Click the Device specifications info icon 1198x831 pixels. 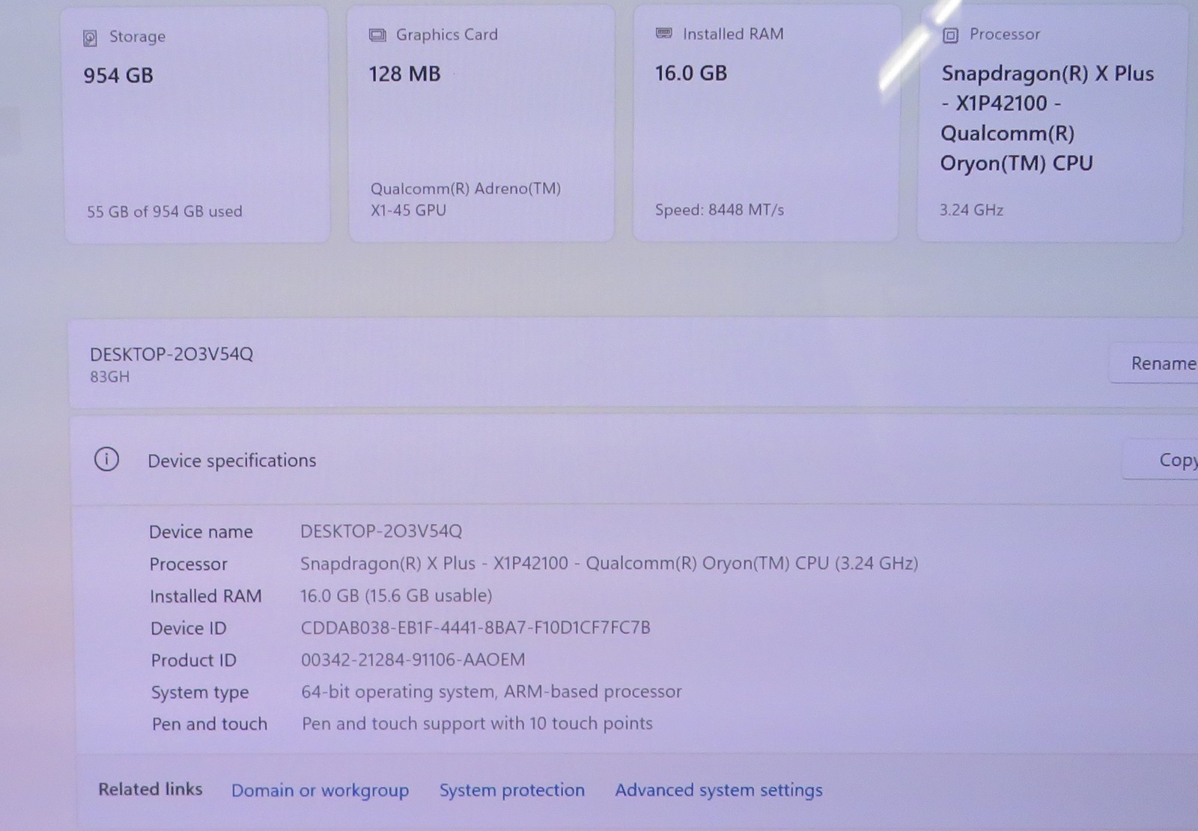pyautogui.click(x=106, y=460)
